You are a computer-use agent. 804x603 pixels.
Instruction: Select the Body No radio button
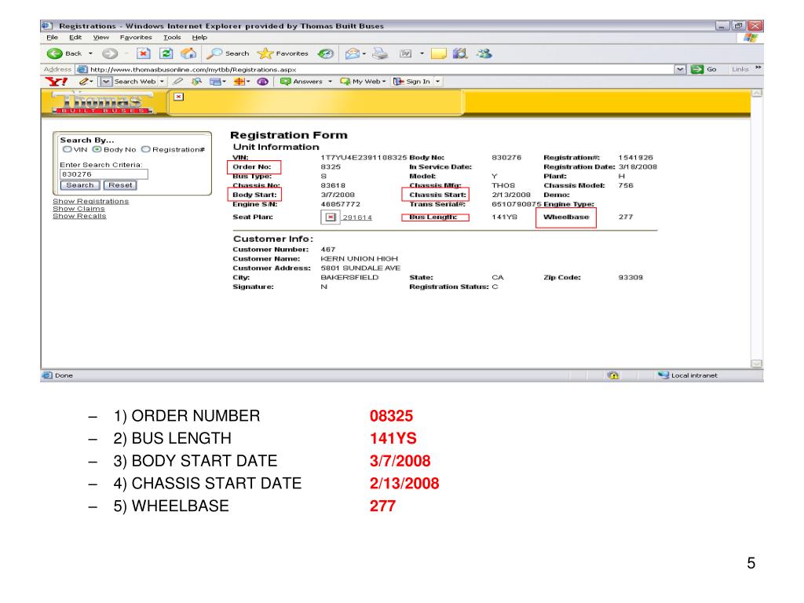[97, 150]
